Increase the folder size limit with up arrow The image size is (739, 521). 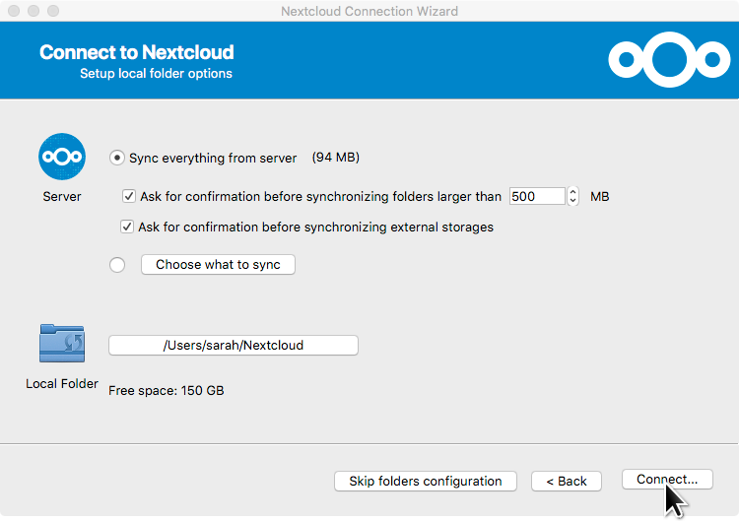(x=573, y=191)
